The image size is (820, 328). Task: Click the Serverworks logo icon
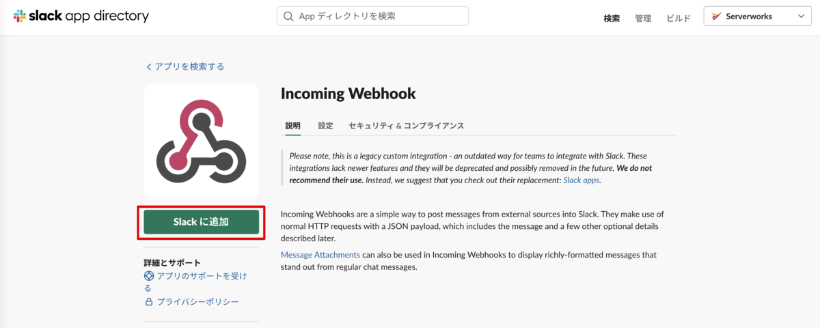[717, 16]
